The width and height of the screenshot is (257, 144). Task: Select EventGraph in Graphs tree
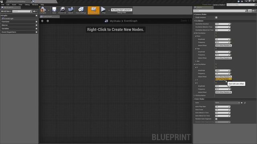click(9, 19)
